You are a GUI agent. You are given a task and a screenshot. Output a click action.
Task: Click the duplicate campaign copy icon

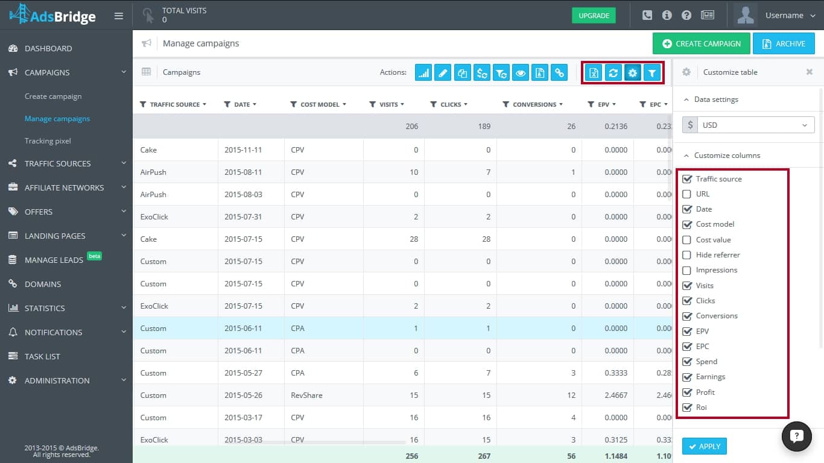click(x=462, y=73)
